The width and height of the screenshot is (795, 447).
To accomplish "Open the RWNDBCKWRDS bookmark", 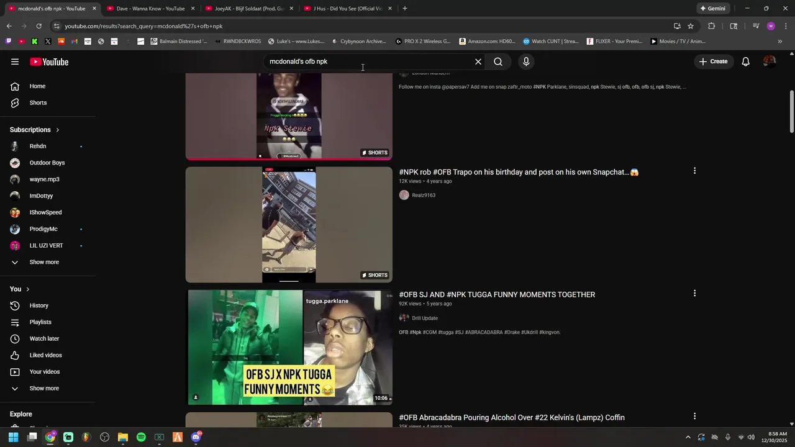I will pos(237,42).
